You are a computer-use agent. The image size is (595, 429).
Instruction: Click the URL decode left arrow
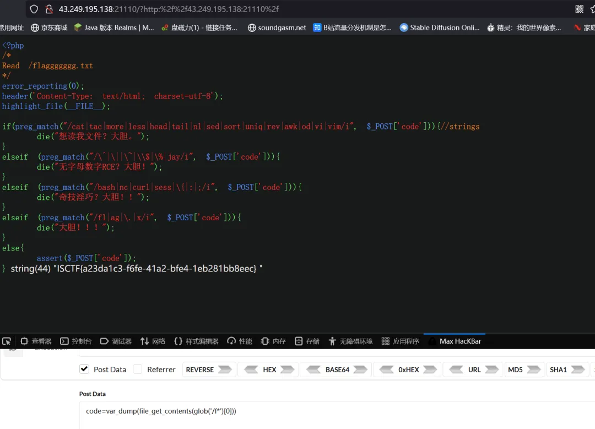pyautogui.click(x=456, y=370)
